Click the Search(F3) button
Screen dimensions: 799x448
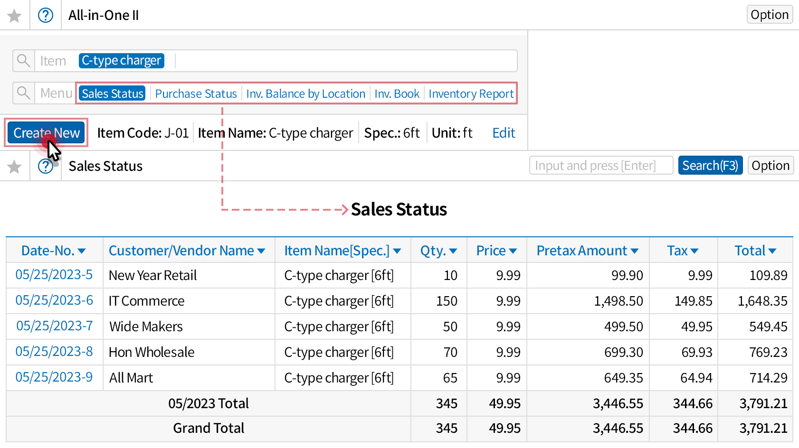pyautogui.click(x=710, y=166)
